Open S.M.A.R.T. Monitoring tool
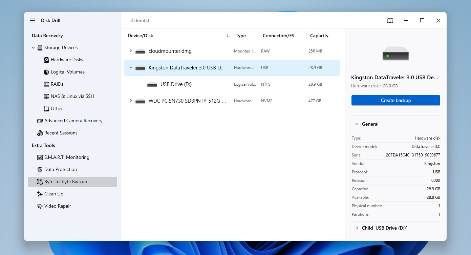Viewport: 471px width, 255px height. [67, 157]
